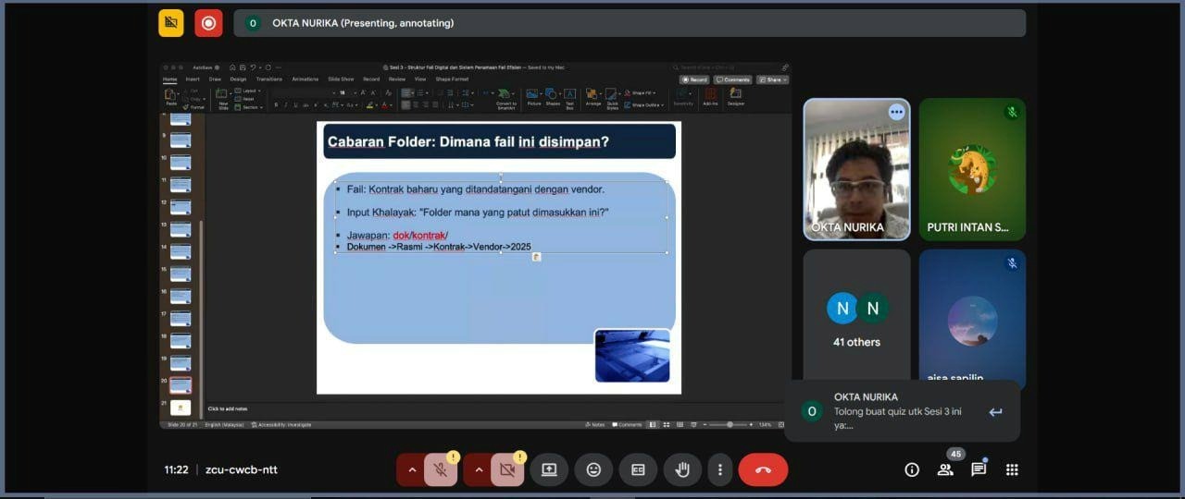Open the emoji reactions button
The width and height of the screenshot is (1185, 499).
coord(593,469)
